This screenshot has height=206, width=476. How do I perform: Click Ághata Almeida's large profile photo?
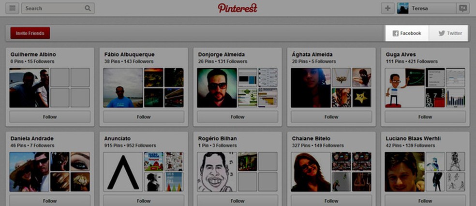pyautogui.click(x=311, y=88)
